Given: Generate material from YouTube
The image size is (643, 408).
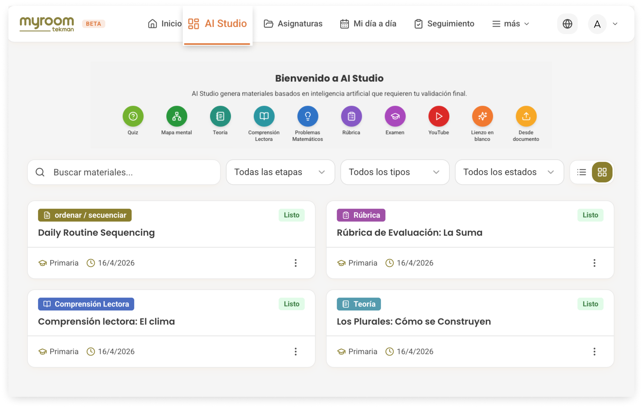Looking at the screenshot, I should (439, 116).
